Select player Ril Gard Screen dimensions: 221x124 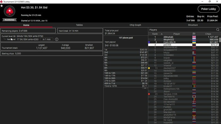click(x=183, y=120)
